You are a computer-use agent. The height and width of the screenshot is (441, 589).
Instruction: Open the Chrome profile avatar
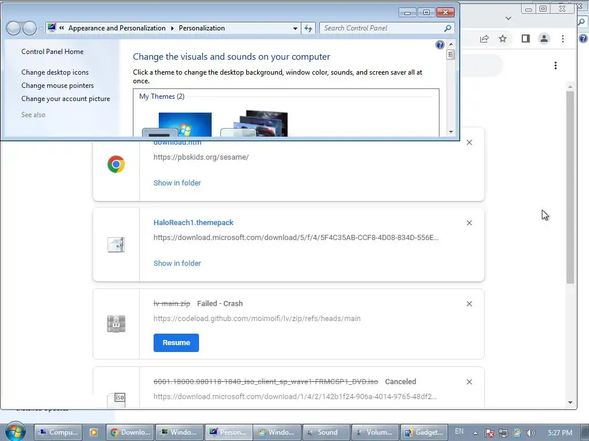[544, 38]
